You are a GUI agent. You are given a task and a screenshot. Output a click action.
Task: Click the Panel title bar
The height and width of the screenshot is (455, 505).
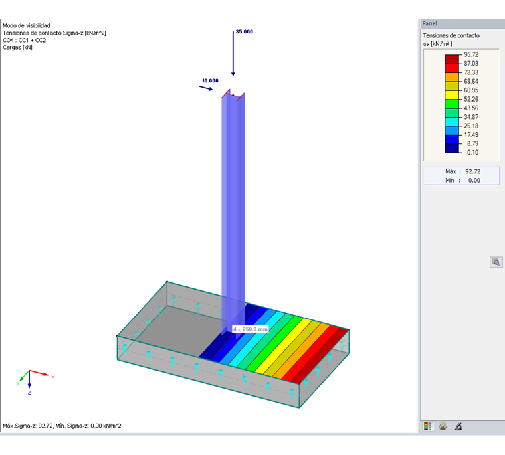click(462, 23)
